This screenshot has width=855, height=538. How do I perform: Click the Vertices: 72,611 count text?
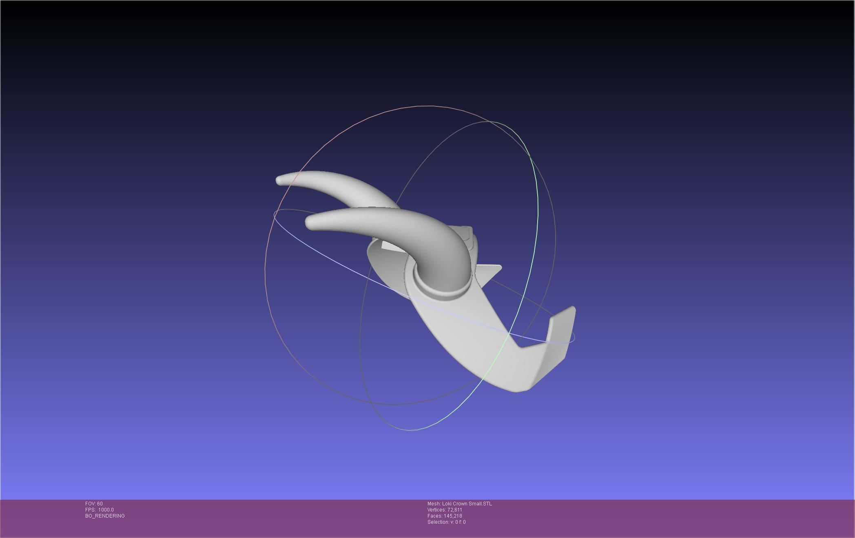coord(445,510)
